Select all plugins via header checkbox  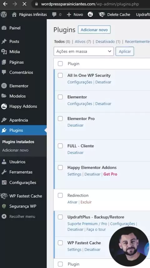pos(60,64)
